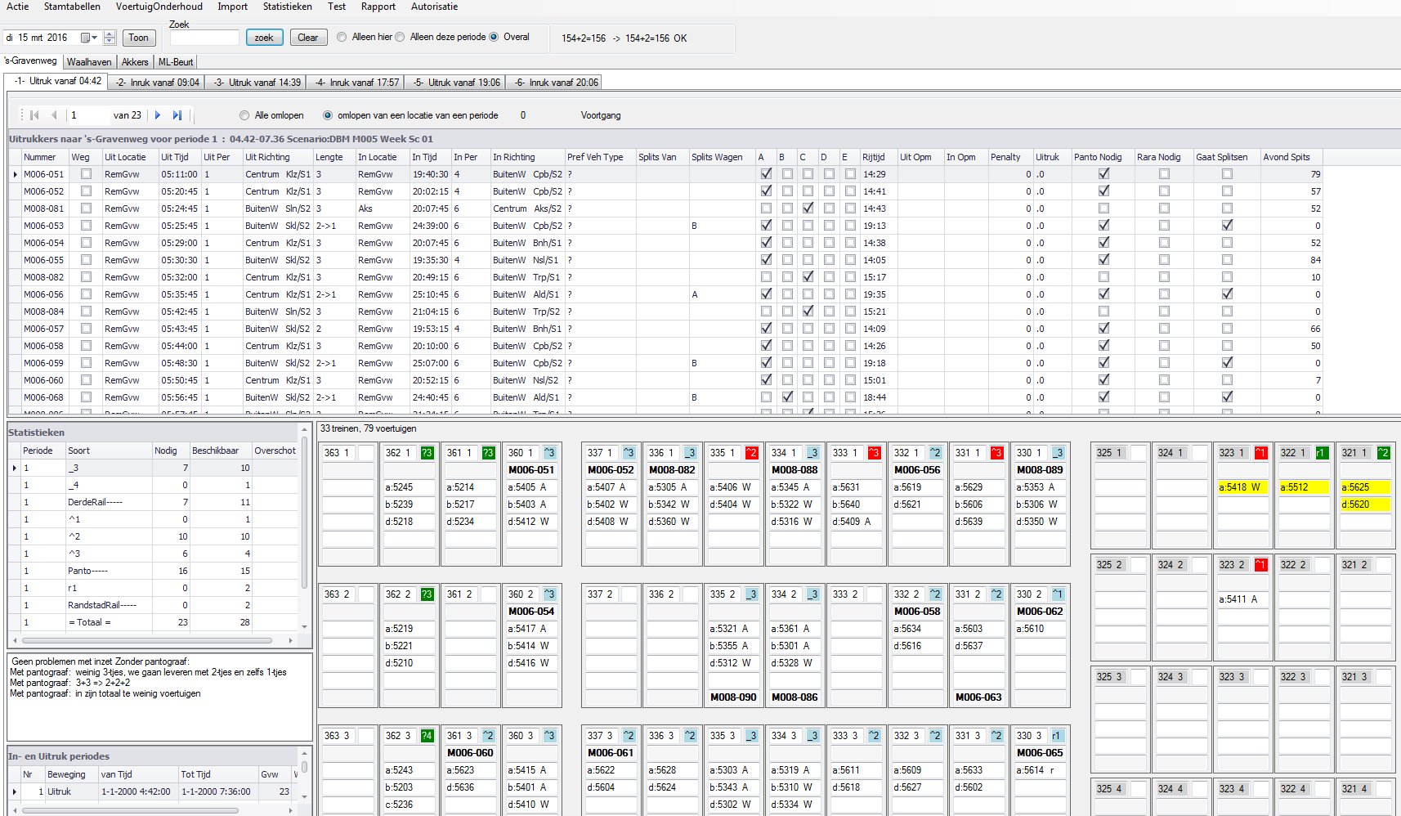
Task: Sort Statistieken by Soort column header
Action: pyautogui.click(x=108, y=451)
